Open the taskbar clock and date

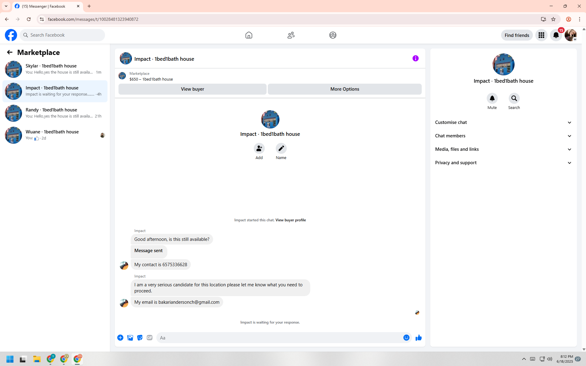click(565, 359)
